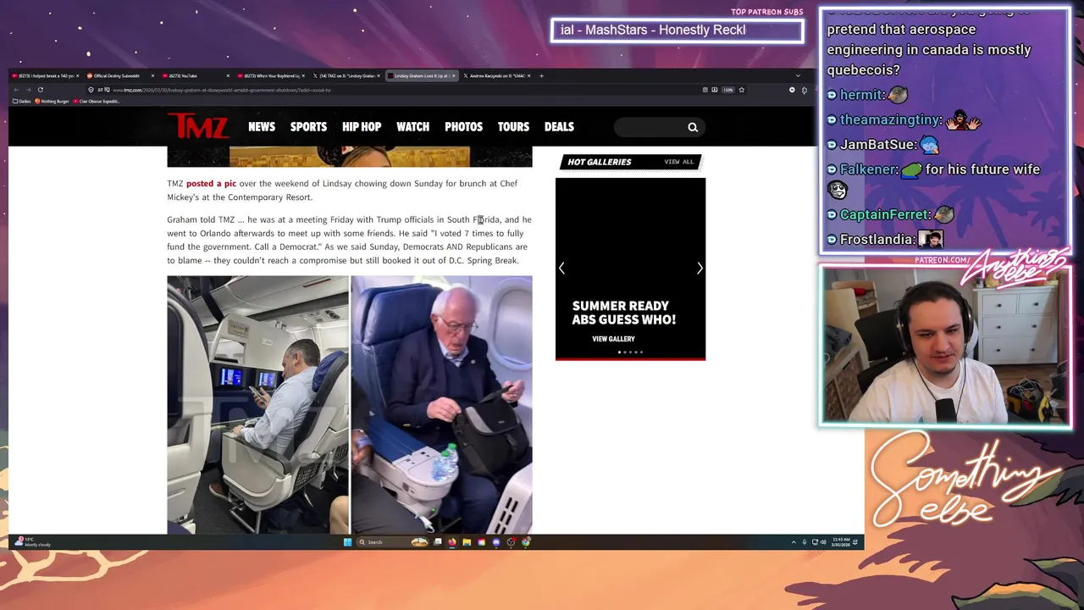Click chat username theamazingtiny
Screen dimensions: 1084x610
coord(890,120)
